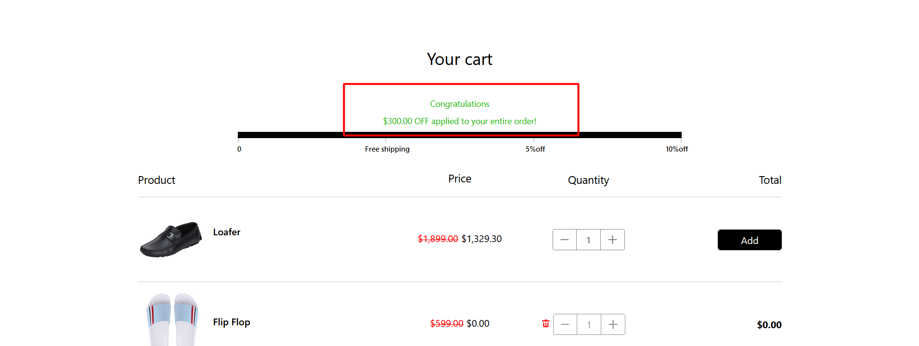The height and width of the screenshot is (346, 919).
Task: Click the Loafer discounted price $1,329.30
Action: 481,239
